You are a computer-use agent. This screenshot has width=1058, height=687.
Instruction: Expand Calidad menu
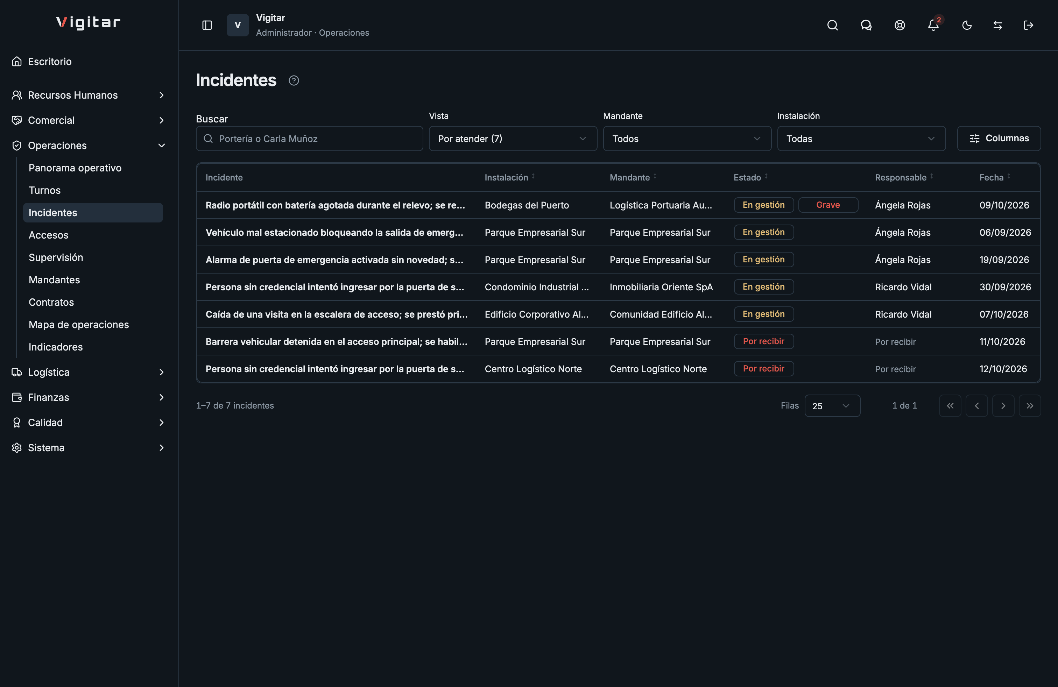(89, 423)
